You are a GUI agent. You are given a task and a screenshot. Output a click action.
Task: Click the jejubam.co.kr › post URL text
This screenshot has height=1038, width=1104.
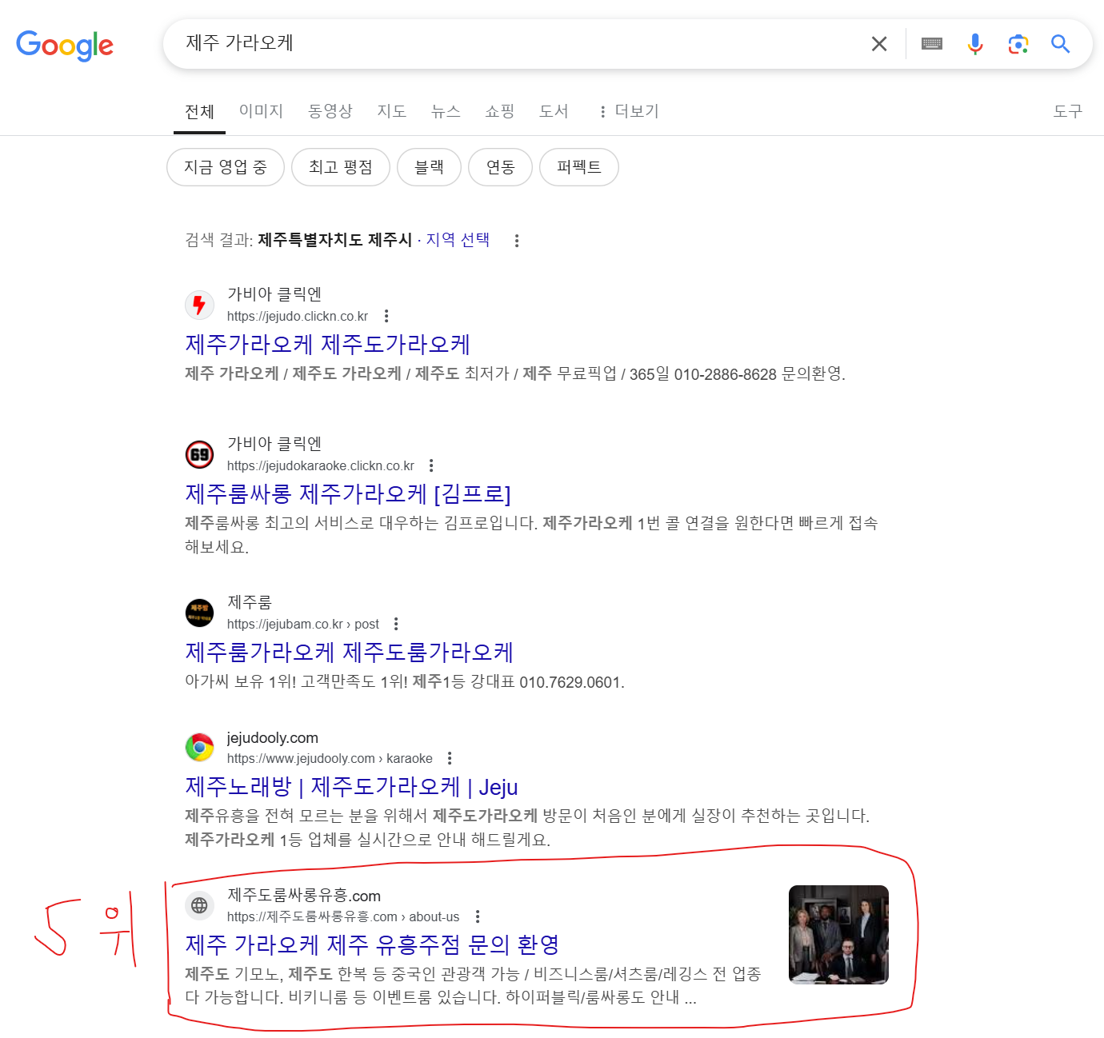tap(303, 624)
